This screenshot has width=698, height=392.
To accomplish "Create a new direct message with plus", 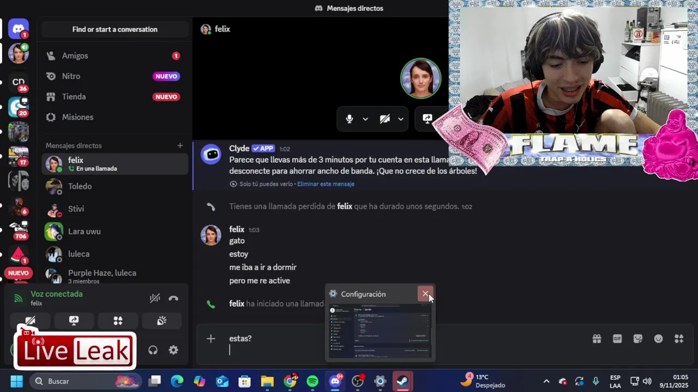I will [x=180, y=145].
